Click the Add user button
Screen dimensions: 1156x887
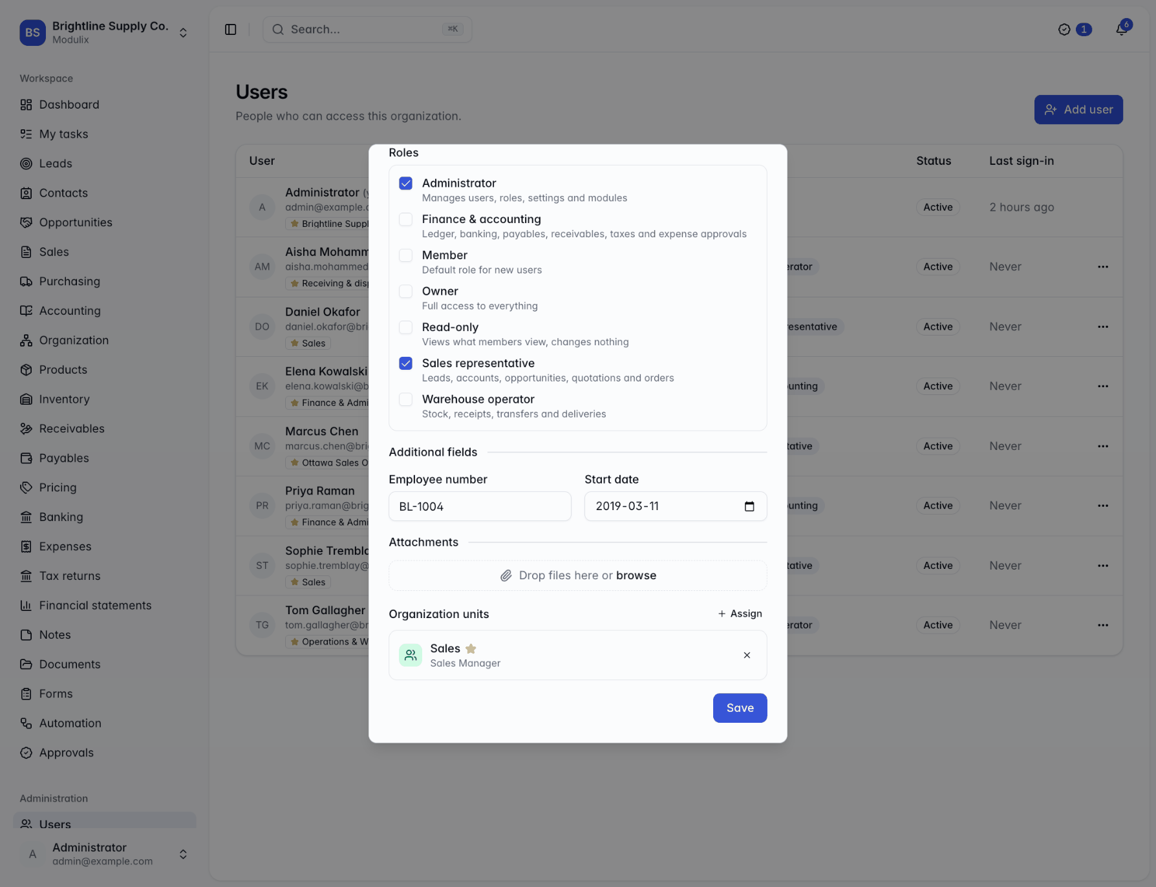[1078, 110]
